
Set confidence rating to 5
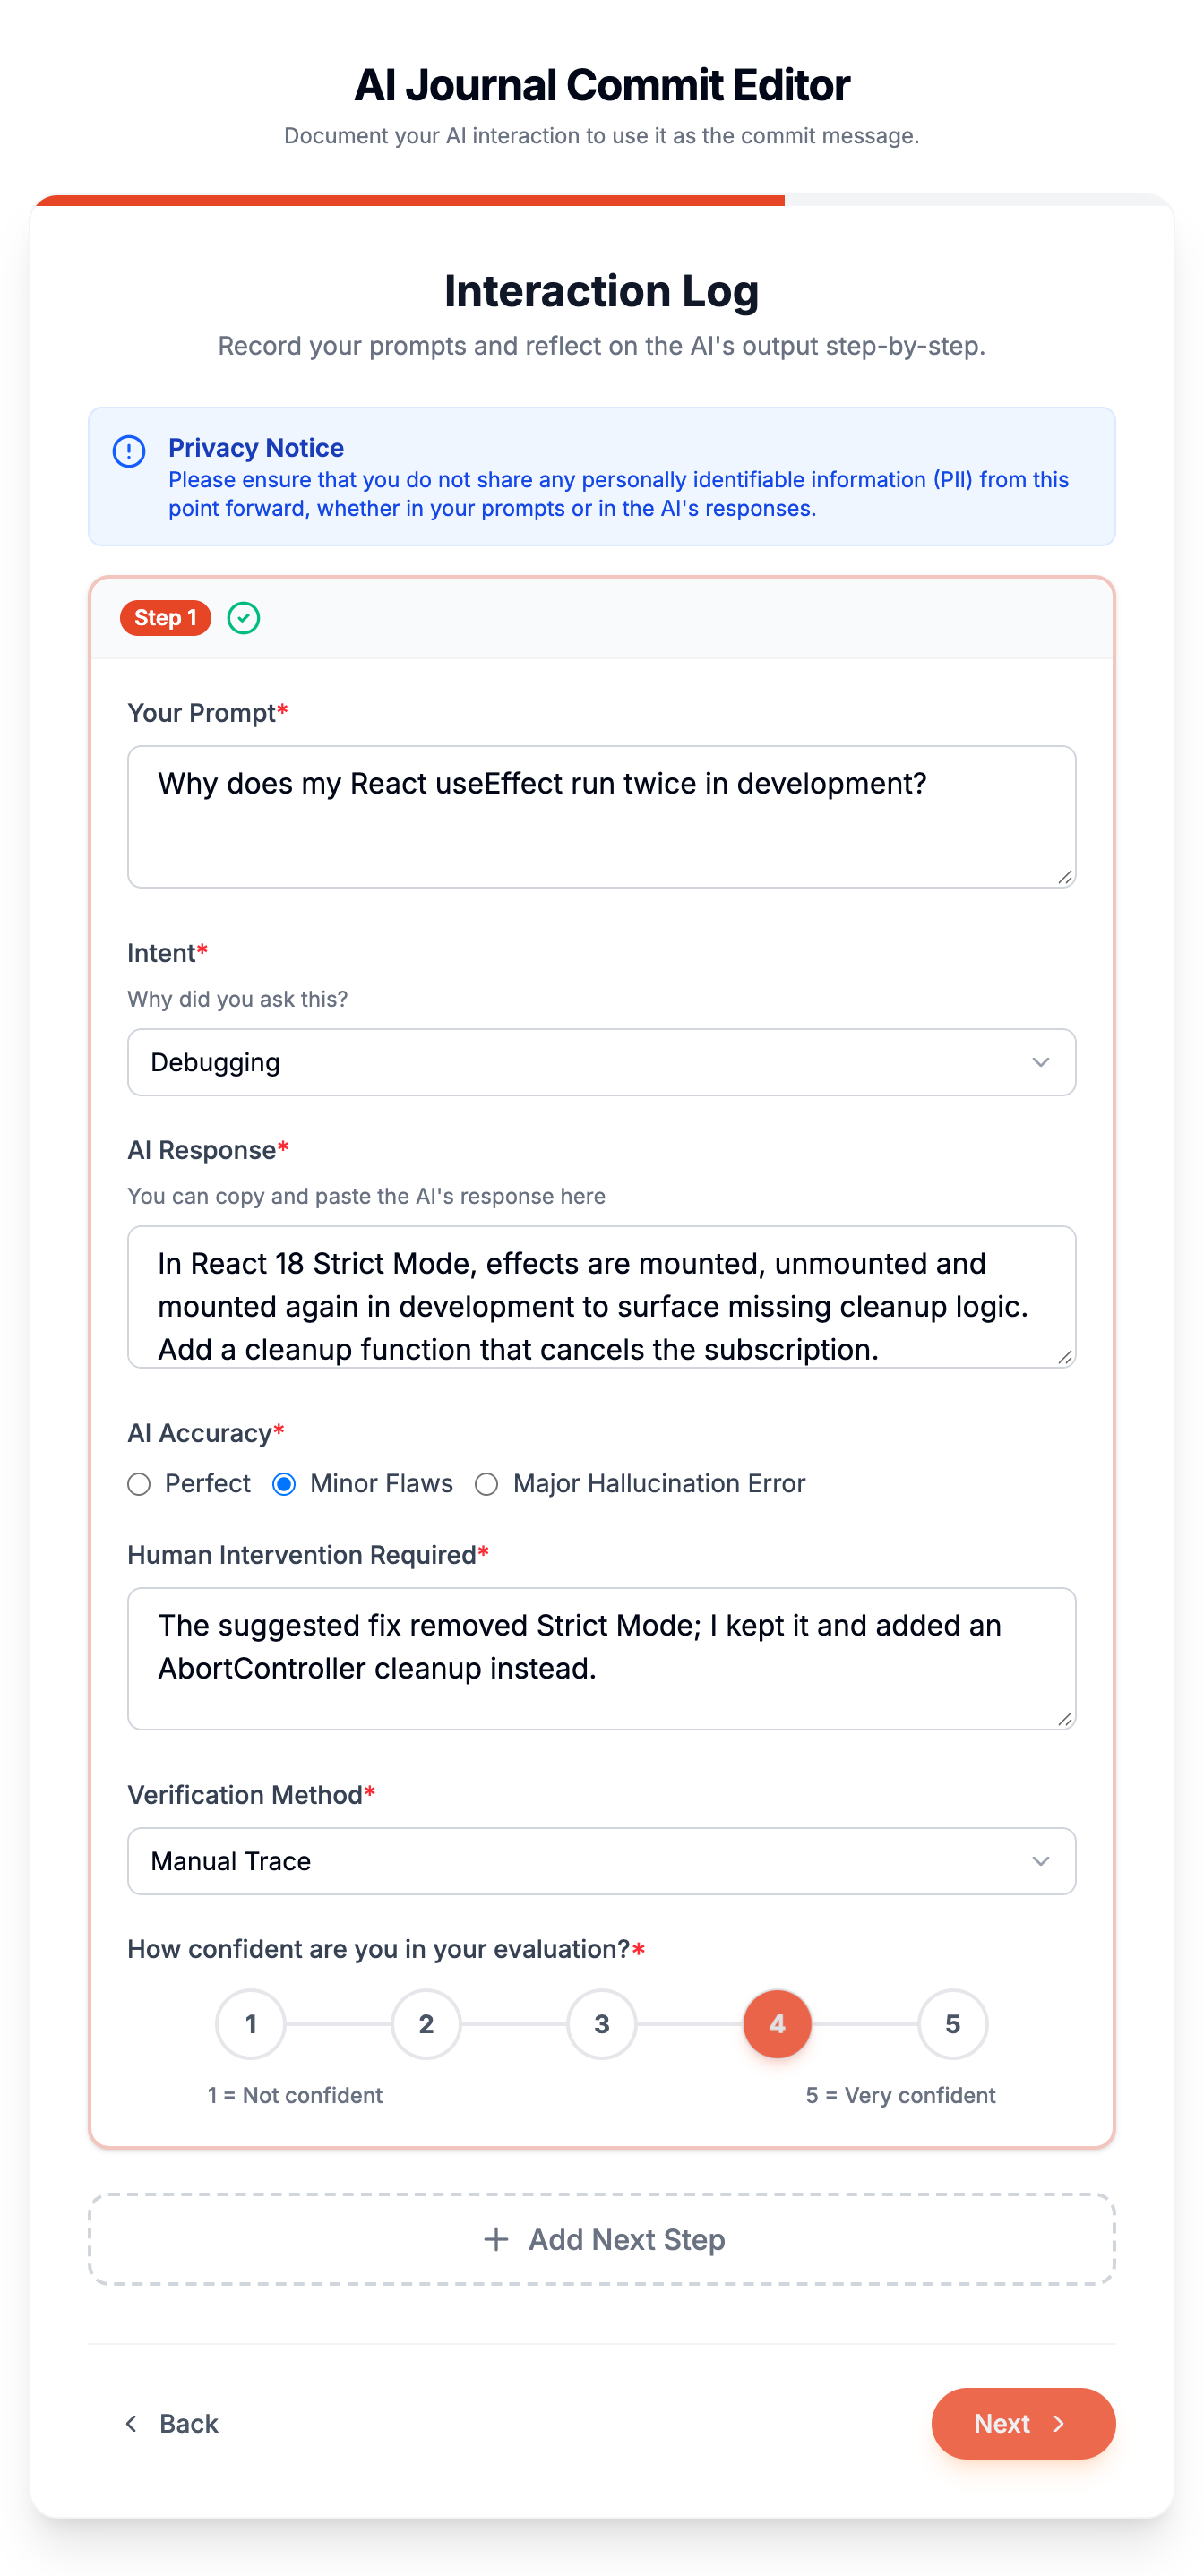(953, 2024)
